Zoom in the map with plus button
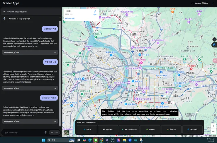 click(x=213, y=126)
